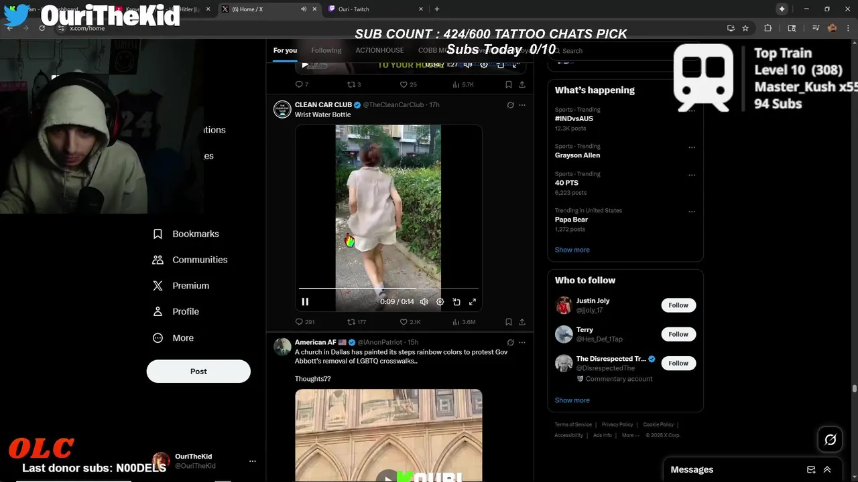This screenshot has height=482, width=858.
Task: Open Wrist Water Bottle video settings gear
Action: [x=440, y=302]
